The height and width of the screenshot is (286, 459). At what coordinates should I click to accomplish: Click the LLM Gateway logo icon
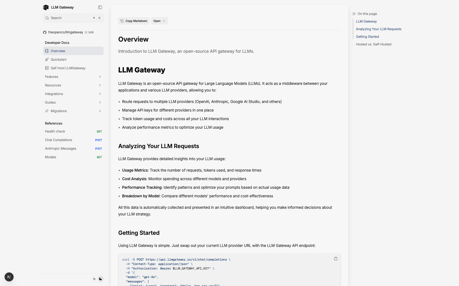(46, 7)
